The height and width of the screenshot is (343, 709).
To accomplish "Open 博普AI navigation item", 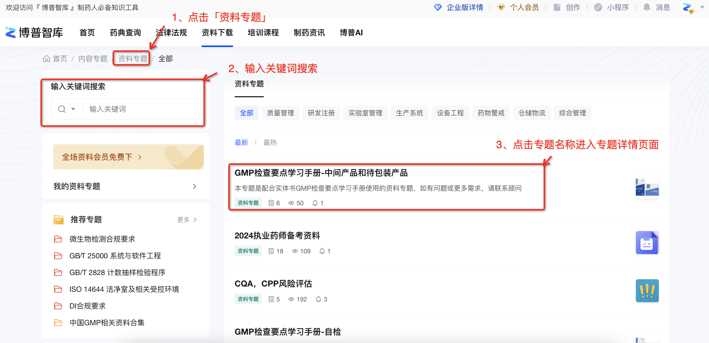I will (x=351, y=33).
